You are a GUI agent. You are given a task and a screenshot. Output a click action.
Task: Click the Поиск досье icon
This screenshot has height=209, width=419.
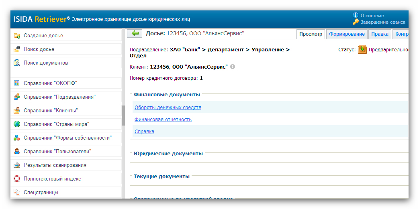pos(17,49)
